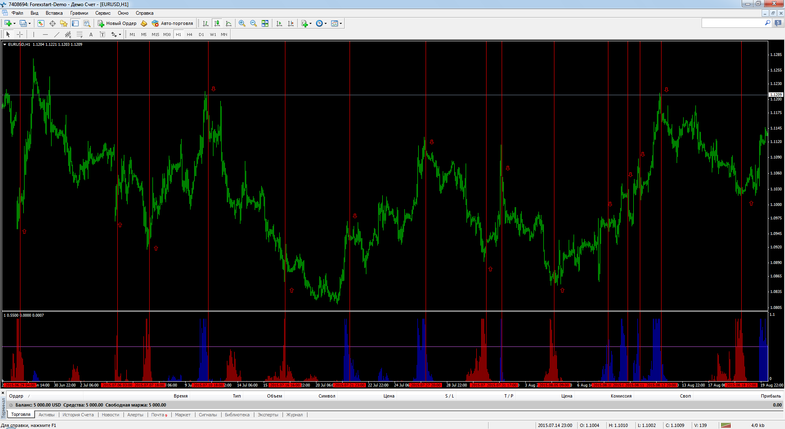The width and height of the screenshot is (785, 429).
Task: Open the Market Watch window icon
Action: 41,23
